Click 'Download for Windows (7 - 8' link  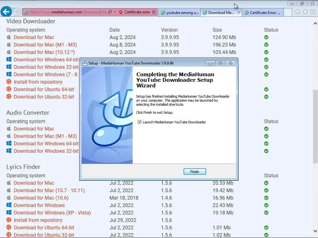[x=46, y=74]
